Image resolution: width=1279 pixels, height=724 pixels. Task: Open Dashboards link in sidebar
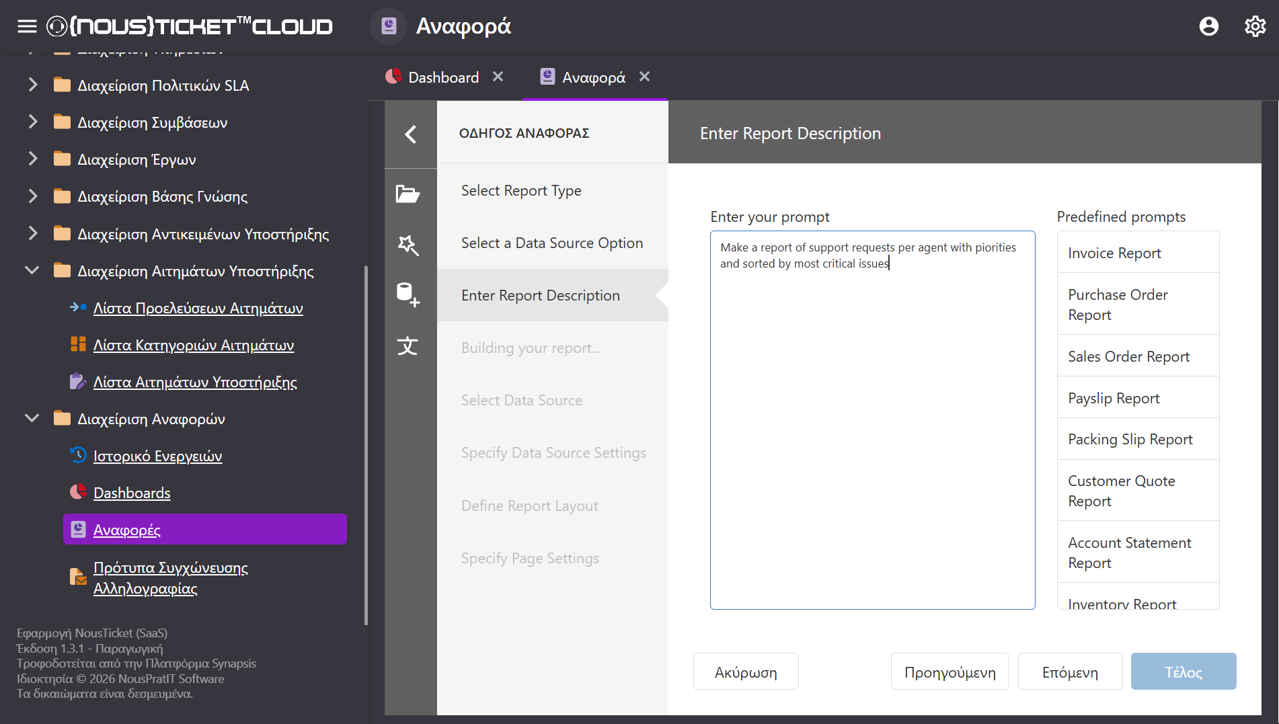point(132,493)
